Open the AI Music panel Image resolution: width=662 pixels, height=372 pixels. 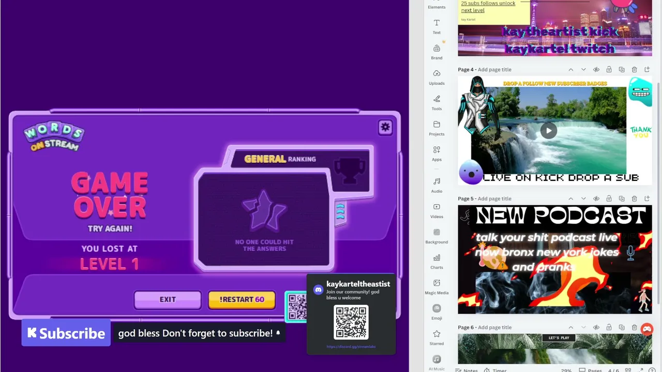437,362
